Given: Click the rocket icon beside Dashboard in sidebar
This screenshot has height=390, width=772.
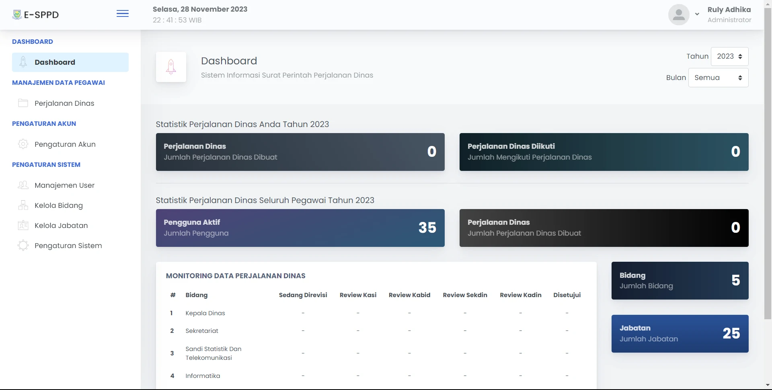Looking at the screenshot, I should coord(23,62).
